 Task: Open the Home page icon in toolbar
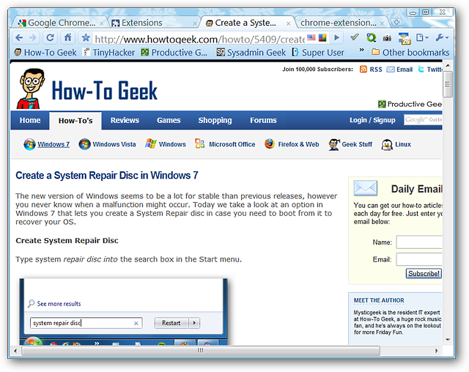point(68,37)
